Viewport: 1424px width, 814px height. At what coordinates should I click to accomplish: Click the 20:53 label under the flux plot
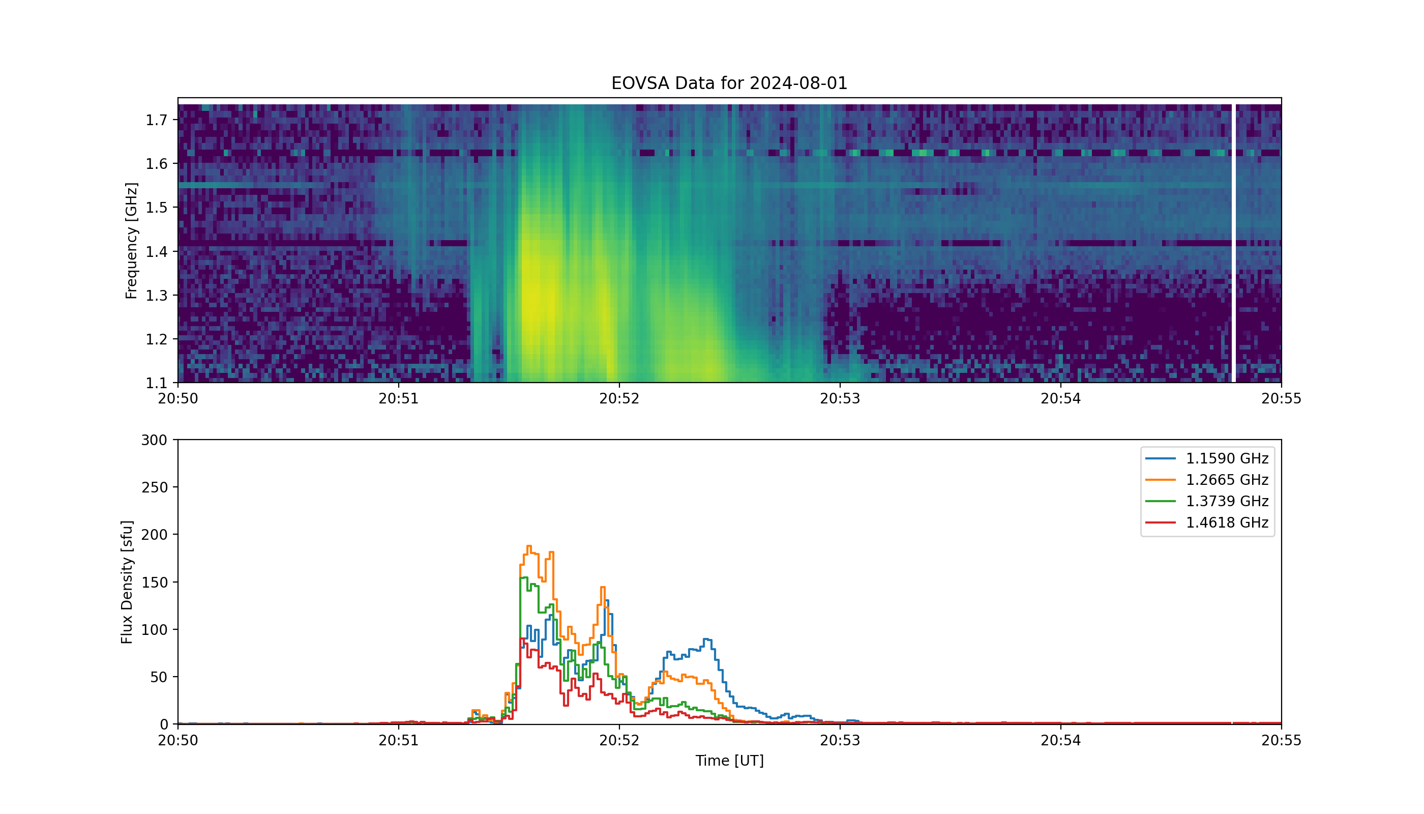click(x=840, y=740)
